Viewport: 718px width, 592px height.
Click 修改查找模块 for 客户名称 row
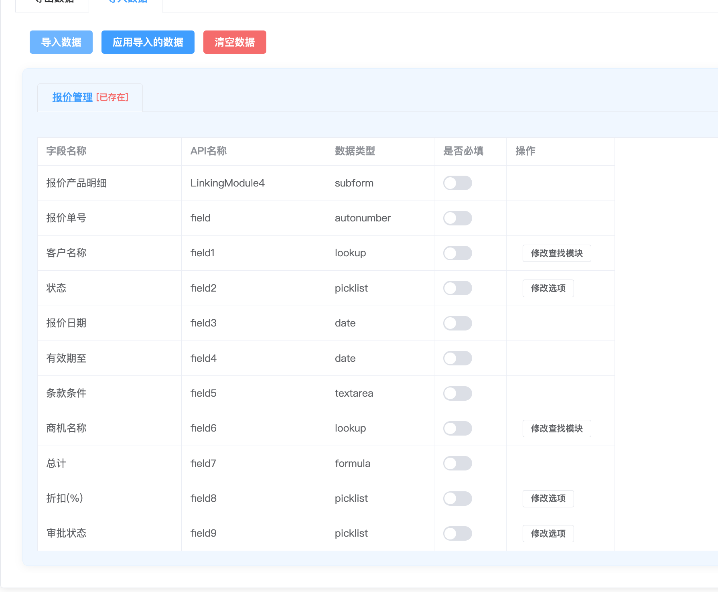click(x=556, y=253)
